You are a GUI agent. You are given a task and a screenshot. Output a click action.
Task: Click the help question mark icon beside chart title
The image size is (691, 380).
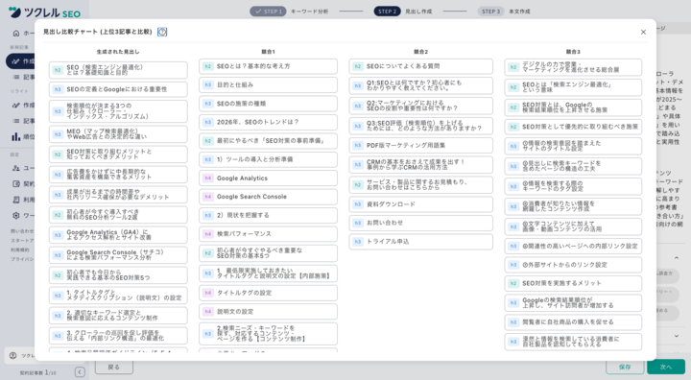[x=162, y=32]
